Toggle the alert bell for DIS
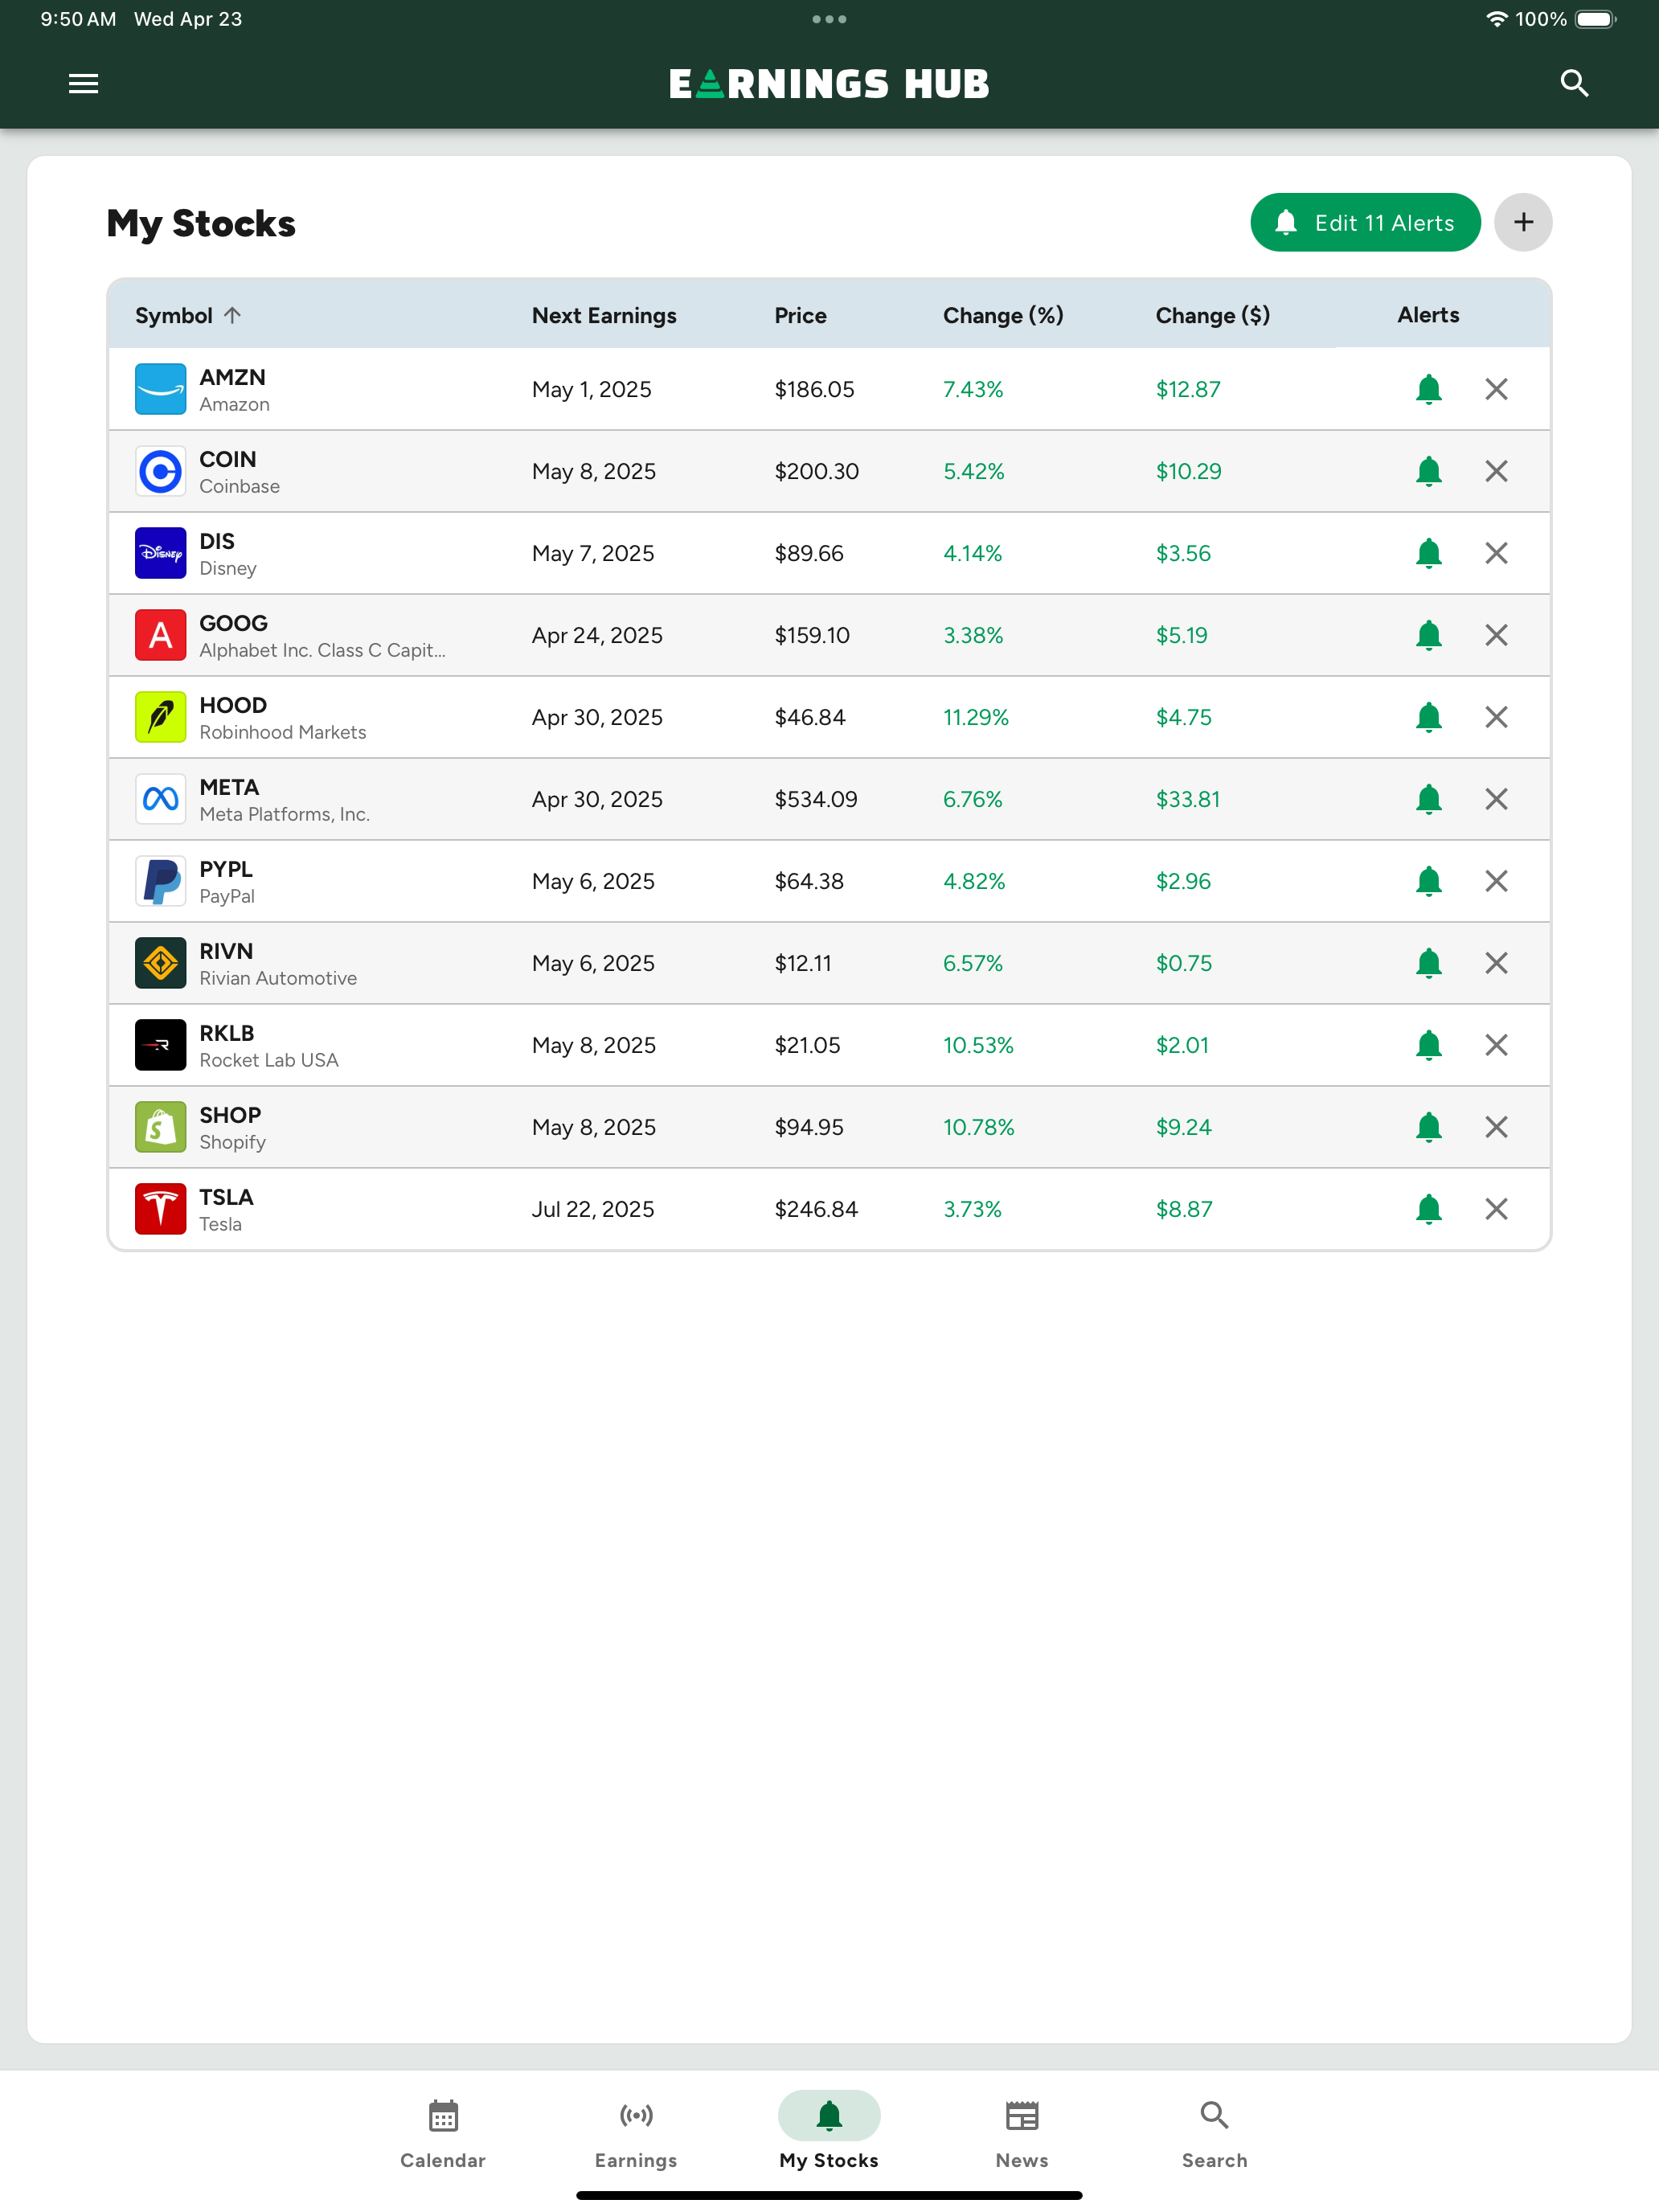The image size is (1659, 2212). click(x=1428, y=553)
